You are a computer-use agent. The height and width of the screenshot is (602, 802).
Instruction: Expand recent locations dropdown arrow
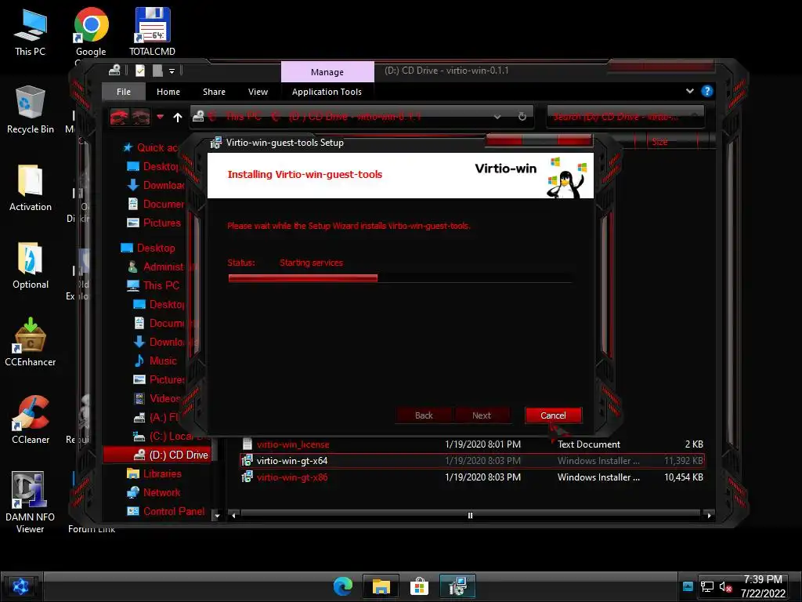160,118
